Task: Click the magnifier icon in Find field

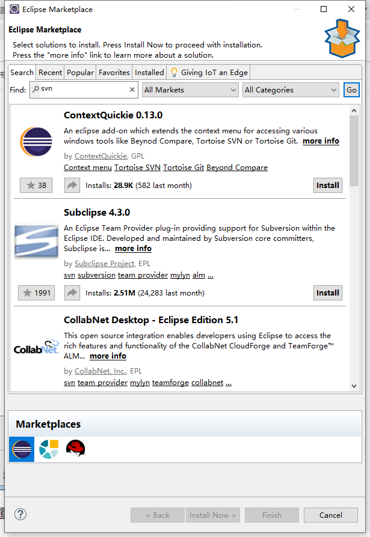Action: tap(35, 89)
